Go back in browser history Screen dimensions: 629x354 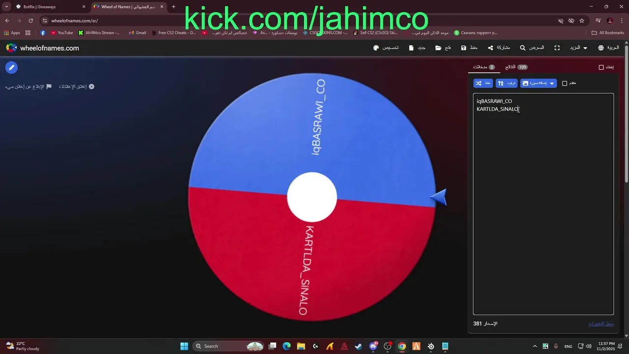click(x=7, y=21)
